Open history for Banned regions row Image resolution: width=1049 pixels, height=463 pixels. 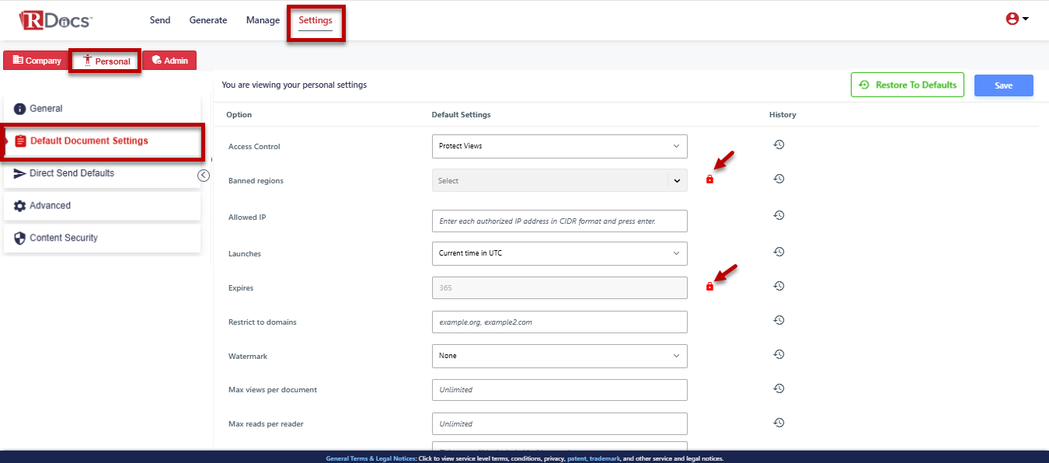coord(779,179)
